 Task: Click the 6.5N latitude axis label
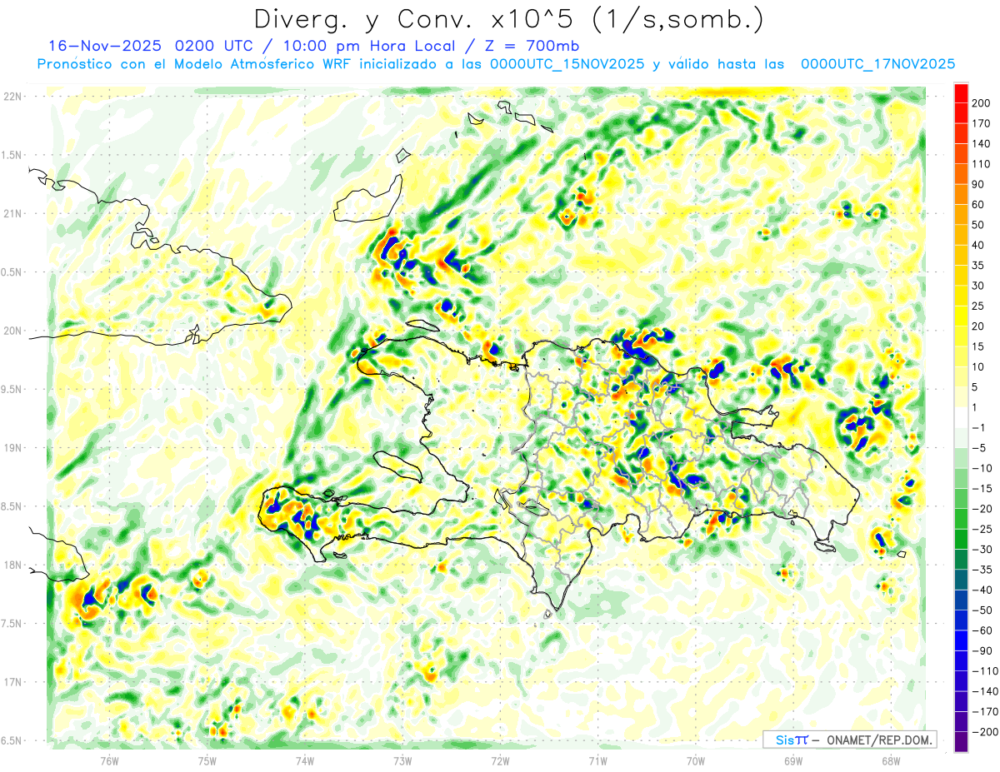(12, 741)
